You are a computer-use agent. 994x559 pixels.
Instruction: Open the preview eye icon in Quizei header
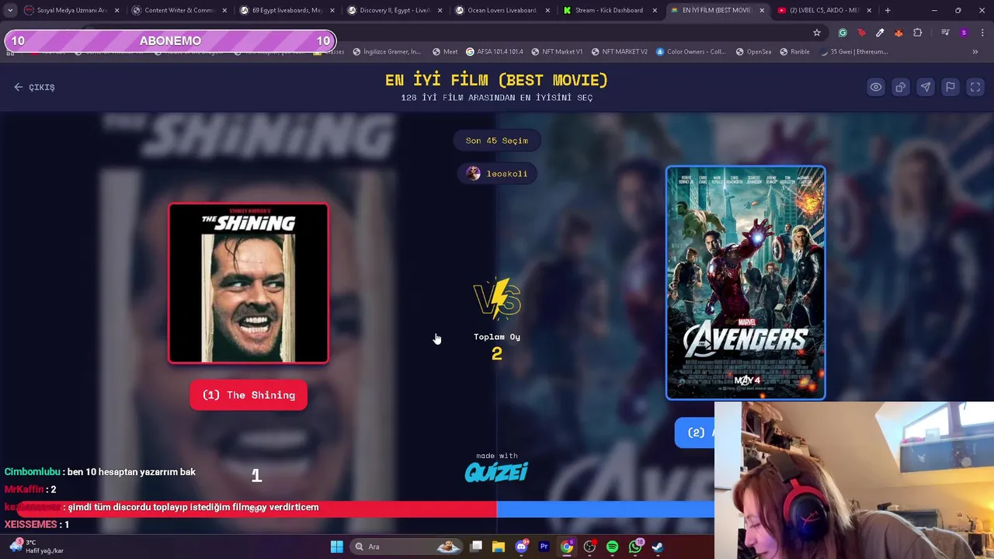click(876, 87)
